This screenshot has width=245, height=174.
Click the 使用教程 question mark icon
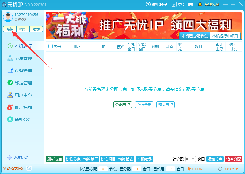148,4
